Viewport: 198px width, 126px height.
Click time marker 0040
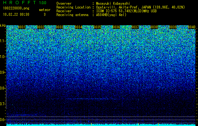tap(192, 27)
